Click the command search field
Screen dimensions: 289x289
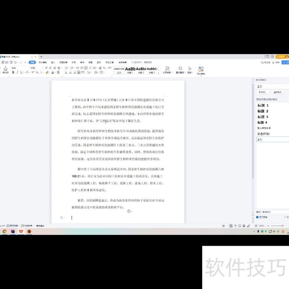coord(142,62)
